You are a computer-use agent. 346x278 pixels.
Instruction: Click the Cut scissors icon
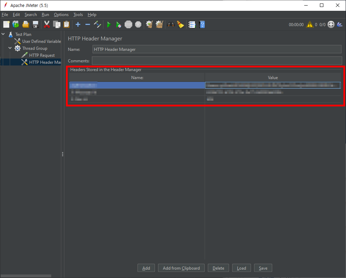coord(47,24)
